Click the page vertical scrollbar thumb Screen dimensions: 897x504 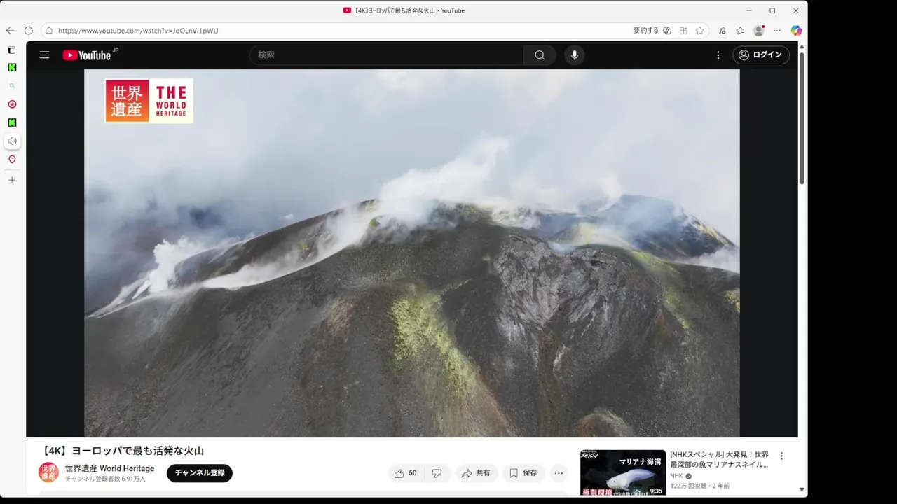pyautogui.click(x=802, y=119)
